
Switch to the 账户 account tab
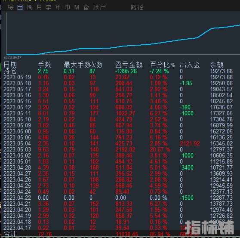[99, 7]
